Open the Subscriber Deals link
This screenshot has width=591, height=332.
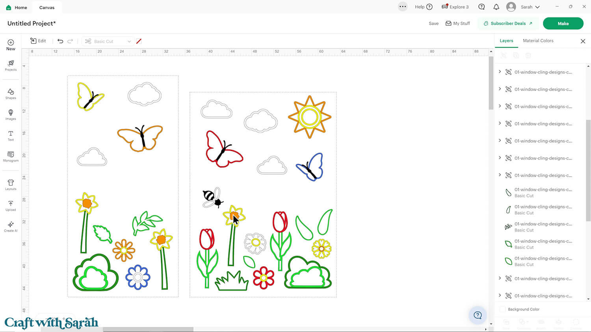coord(508,24)
